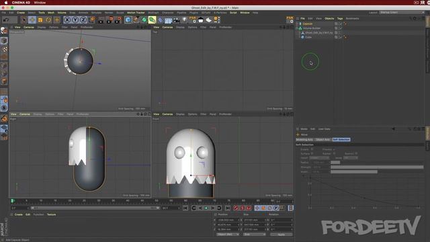Open the Floor environment icon
Viewport: 430px width, 242px height.
(x=169, y=19)
